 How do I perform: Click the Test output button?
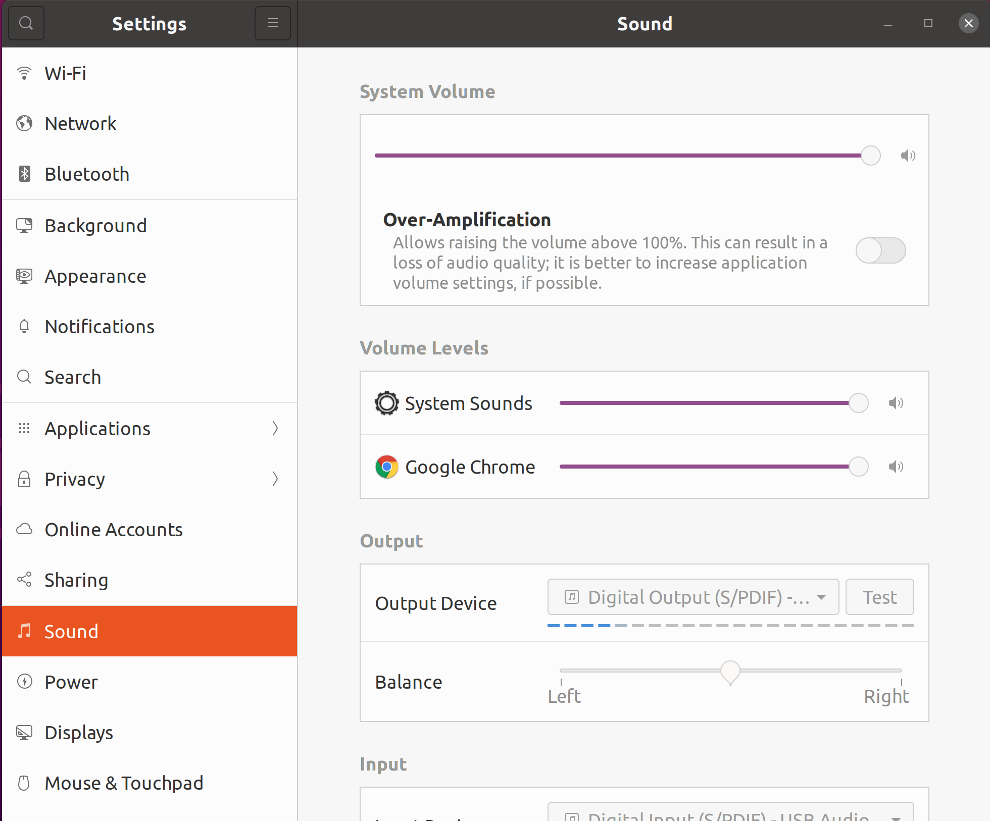(x=879, y=597)
